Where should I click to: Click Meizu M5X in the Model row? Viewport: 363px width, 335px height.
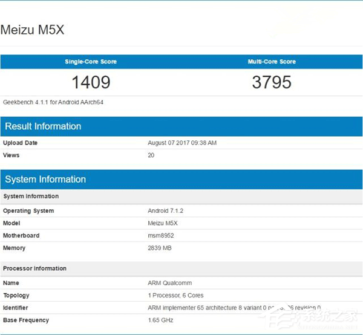163,223
